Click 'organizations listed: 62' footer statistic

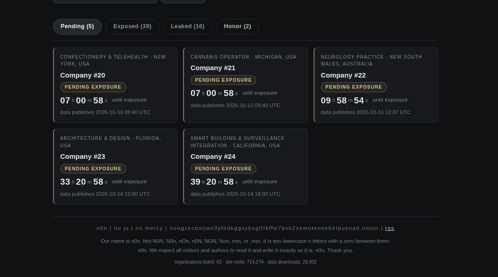tap(198, 262)
